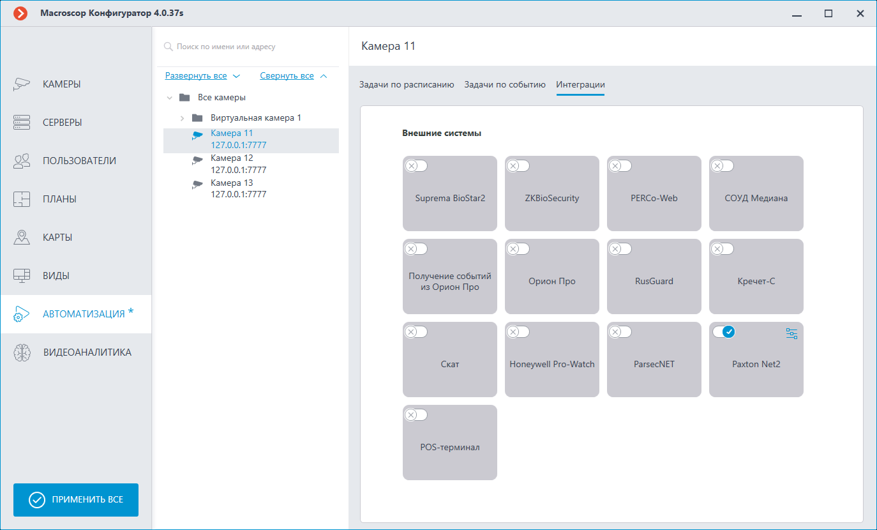Select Камера 12 in the tree
Viewport: 877px width, 530px height.
coord(251,164)
